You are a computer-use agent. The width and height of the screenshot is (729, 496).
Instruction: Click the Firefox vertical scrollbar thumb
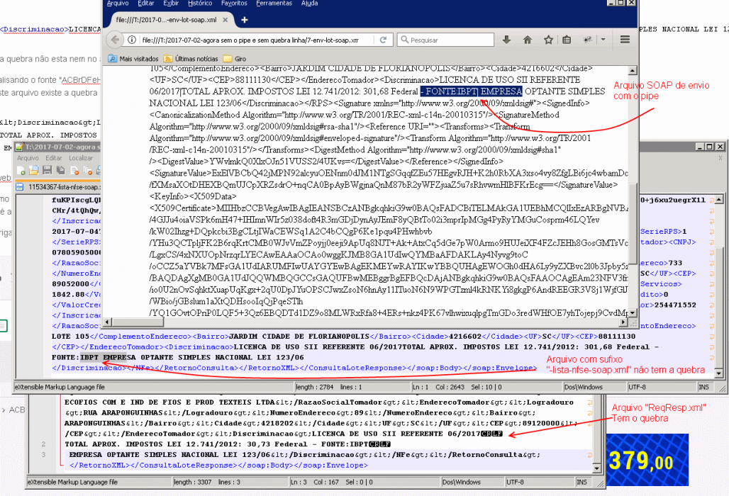pyautogui.click(x=633, y=225)
